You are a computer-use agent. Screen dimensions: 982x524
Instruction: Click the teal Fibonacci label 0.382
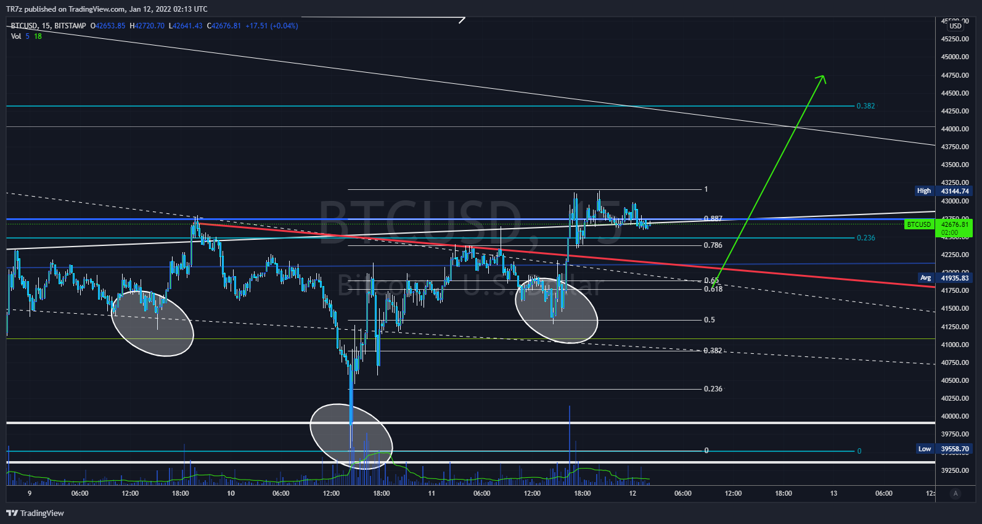point(865,106)
